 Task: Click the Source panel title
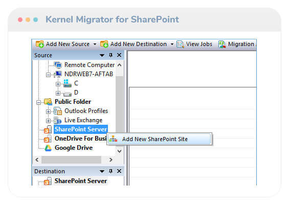tap(43, 55)
